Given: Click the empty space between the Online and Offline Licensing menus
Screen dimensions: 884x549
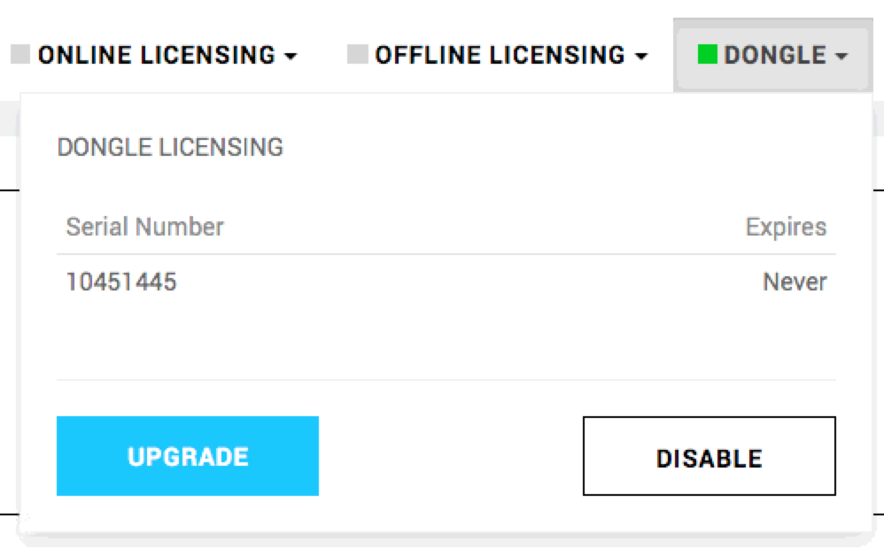Looking at the screenshot, I should (322, 55).
